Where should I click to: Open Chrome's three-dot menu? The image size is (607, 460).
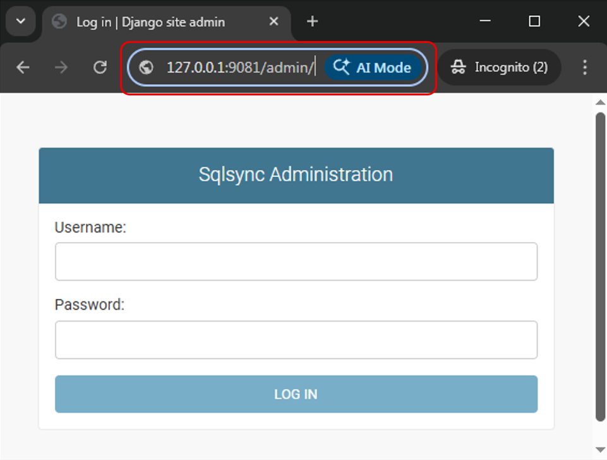tap(585, 67)
